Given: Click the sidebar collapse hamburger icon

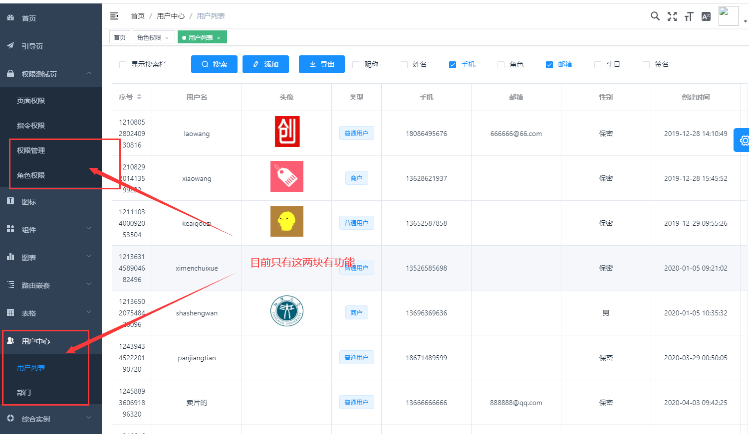Looking at the screenshot, I should coord(114,16).
